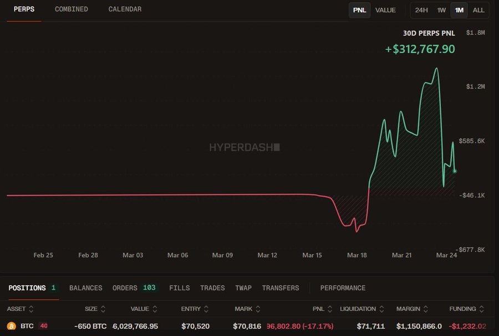The image size is (499, 336).
Task: Open the TWAP tab
Action: click(x=243, y=288)
